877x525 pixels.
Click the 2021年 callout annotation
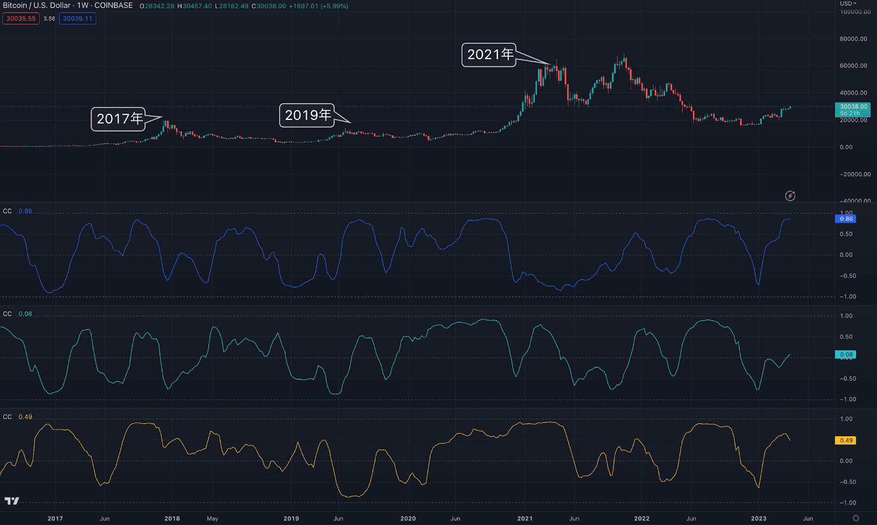coord(489,55)
